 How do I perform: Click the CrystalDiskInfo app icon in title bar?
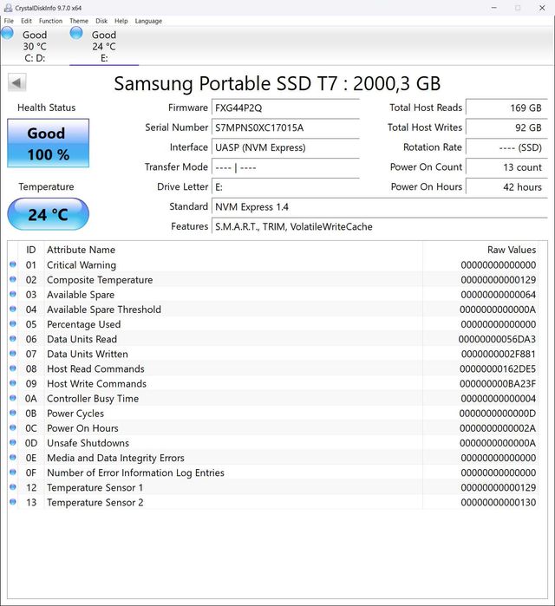click(x=8, y=7)
